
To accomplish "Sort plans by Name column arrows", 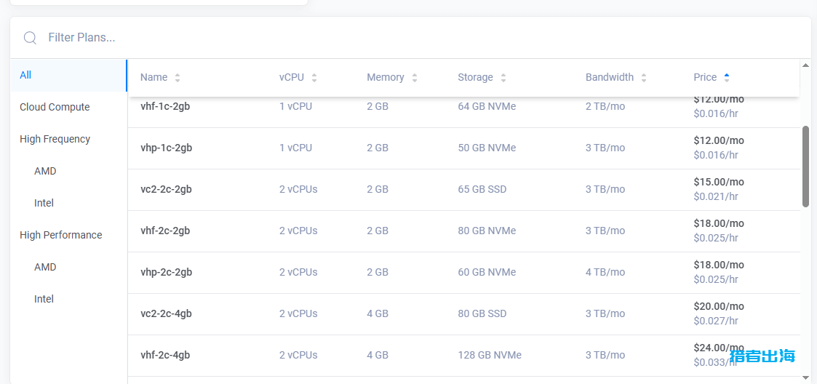I will tap(178, 78).
